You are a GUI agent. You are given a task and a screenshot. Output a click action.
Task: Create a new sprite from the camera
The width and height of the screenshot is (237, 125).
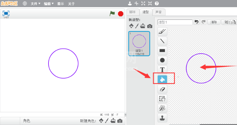coord(120,121)
